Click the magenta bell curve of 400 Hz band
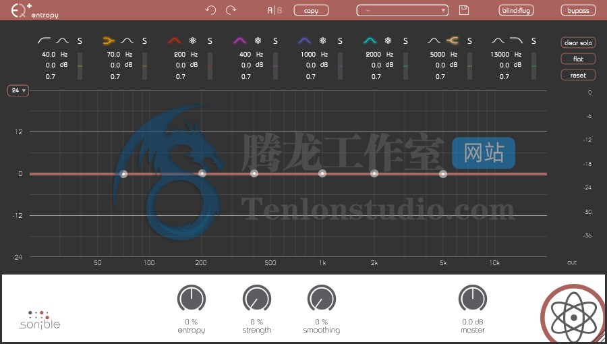This screenshot has width=607, height=344. pos(240,40)
